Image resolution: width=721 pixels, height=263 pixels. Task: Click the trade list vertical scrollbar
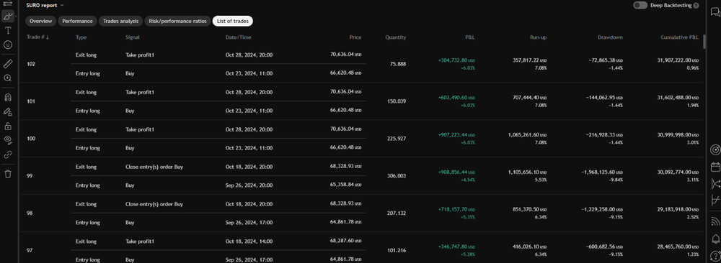(x=704, y=42)
